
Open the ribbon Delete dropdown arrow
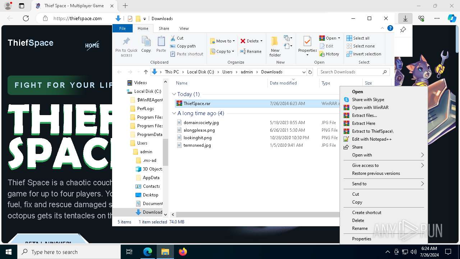pos(261,41)
